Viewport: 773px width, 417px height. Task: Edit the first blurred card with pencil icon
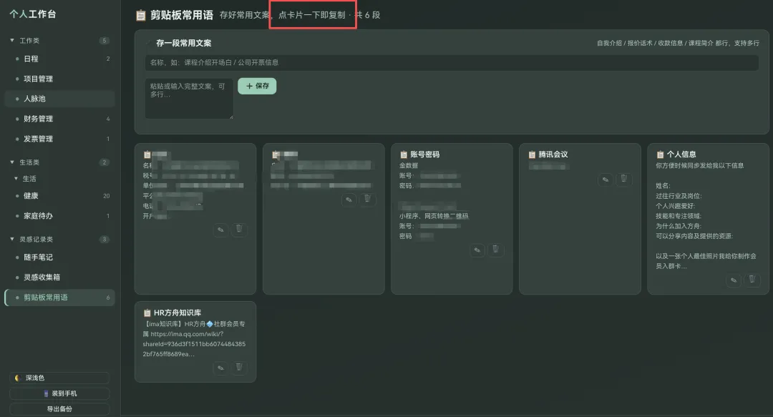pos(221,229)
